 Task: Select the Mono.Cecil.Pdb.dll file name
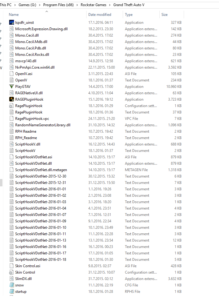(x=30, y=48)
